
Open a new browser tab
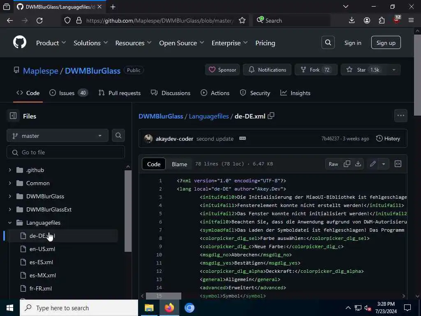point(113,7)
